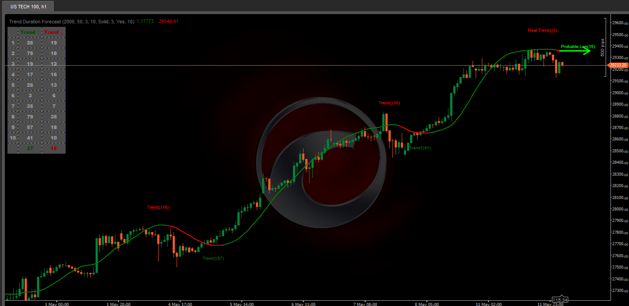This screenshot has height=306, width=629.
Task: Click the Trend↓(10) chart label
Action: [389, 103]
